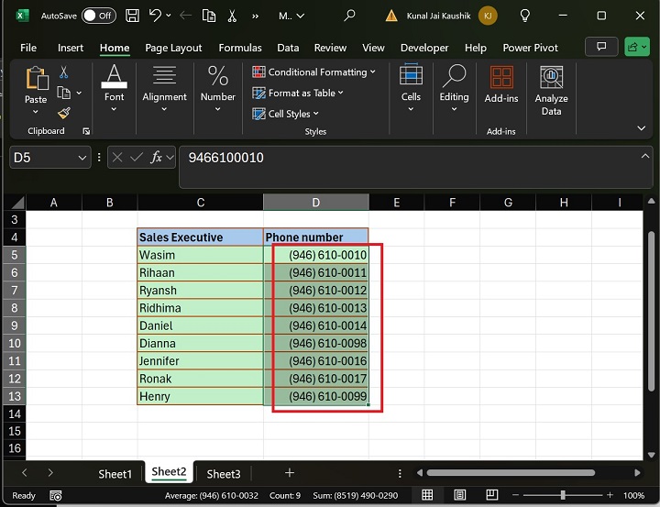The image size is (660, 507).
Task: Open the Formulas ribbon tab
Action: [239, 48]
